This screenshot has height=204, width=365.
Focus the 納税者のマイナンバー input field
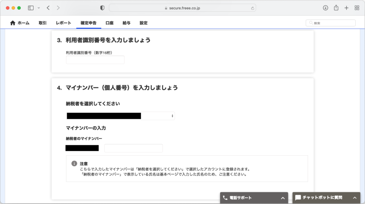click(x=133, y=148)
